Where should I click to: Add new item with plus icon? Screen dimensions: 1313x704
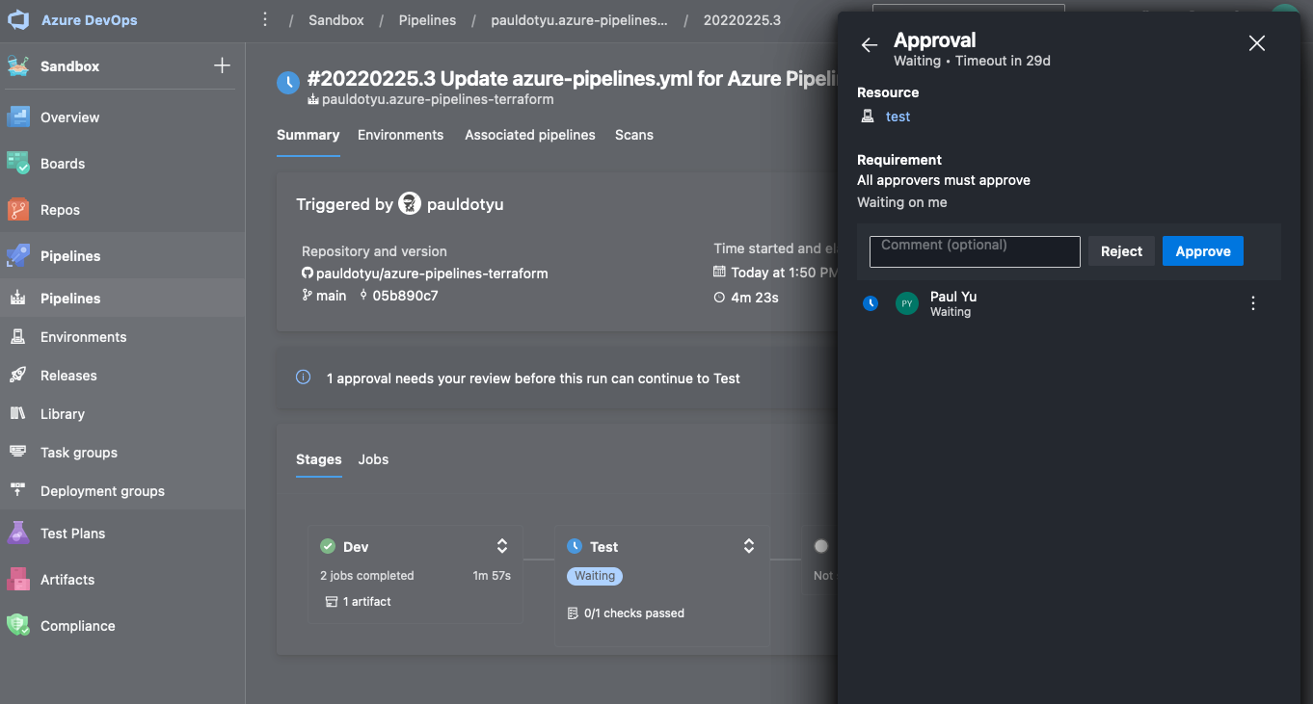pyautogui.click(x=222, y=65)
